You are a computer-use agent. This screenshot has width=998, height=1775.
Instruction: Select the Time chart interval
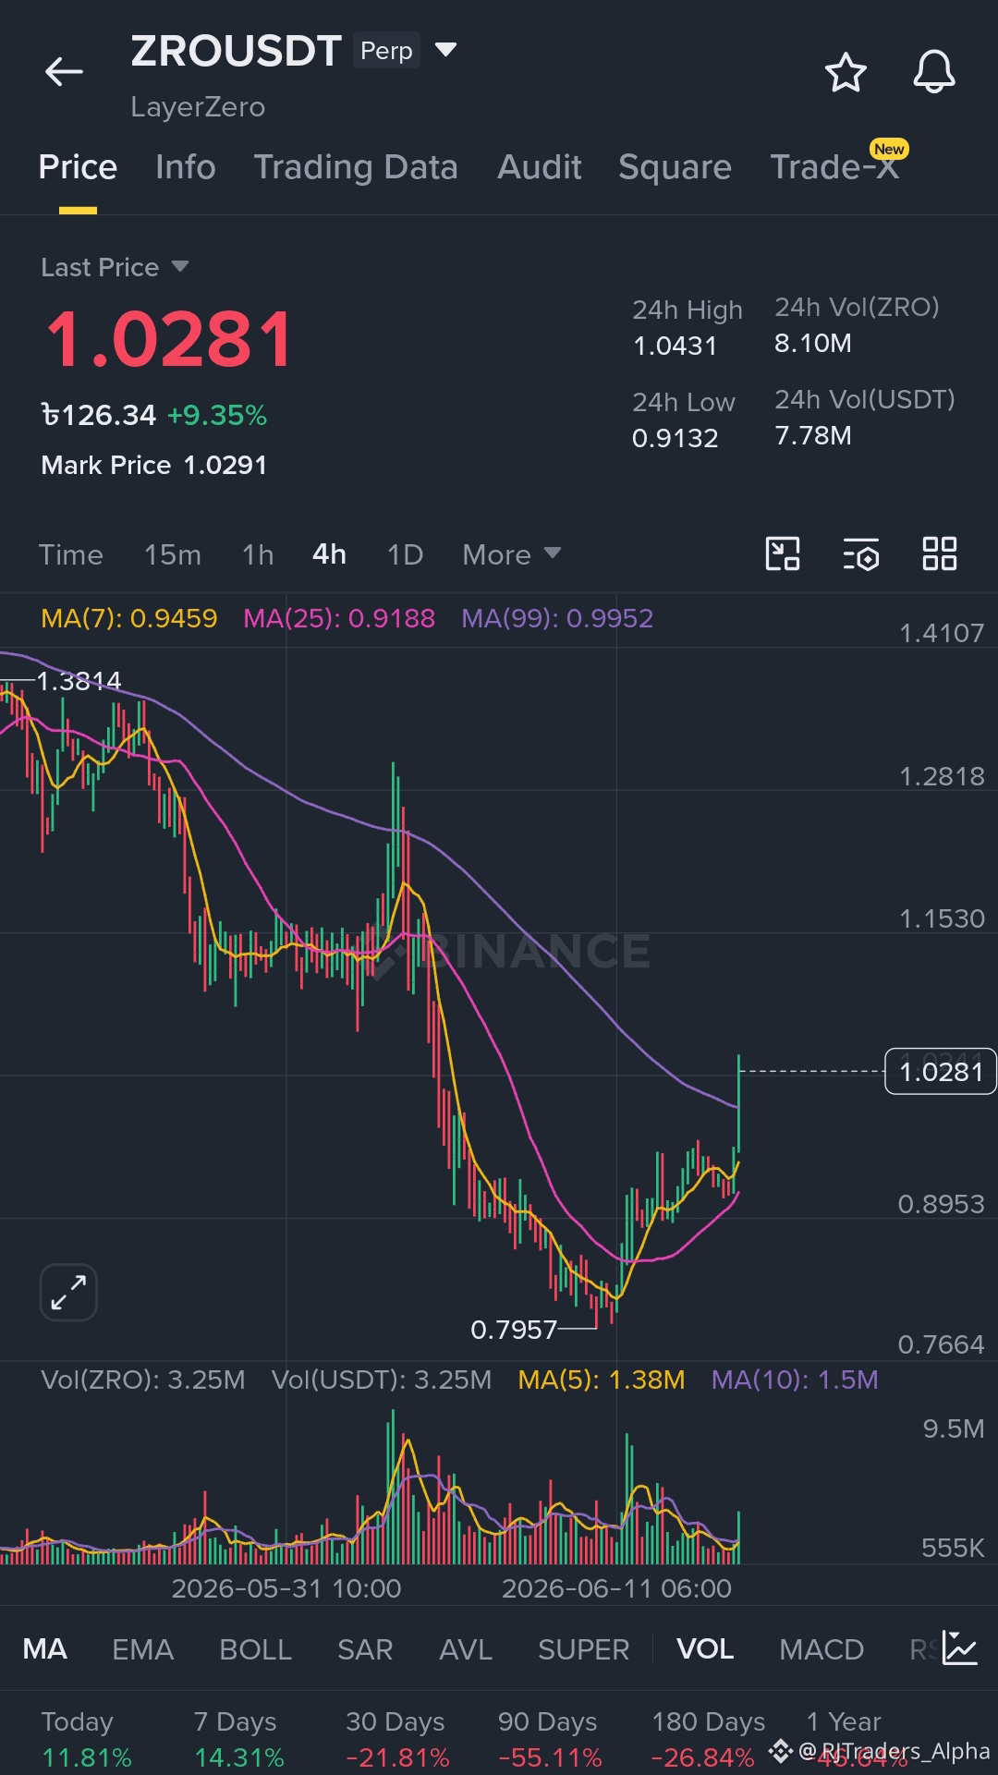point(71,554)
